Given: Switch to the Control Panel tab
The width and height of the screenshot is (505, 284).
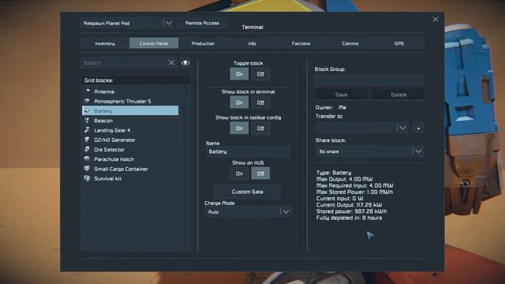Looking at the screenshot, I should pos(154,43).
